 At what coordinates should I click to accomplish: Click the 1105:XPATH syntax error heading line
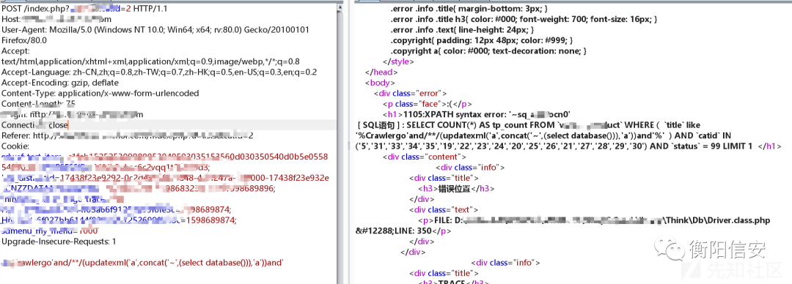477,114
